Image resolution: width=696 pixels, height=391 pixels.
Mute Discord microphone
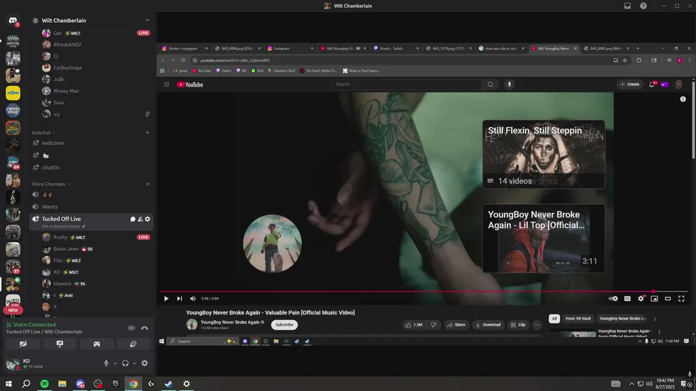click(x=106, y=363)
